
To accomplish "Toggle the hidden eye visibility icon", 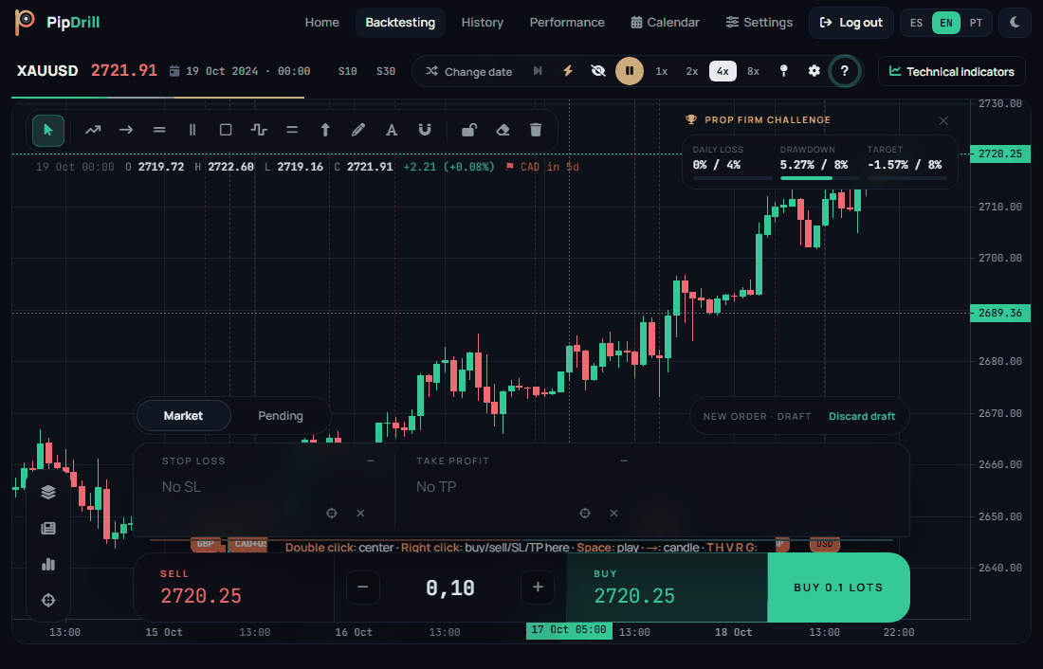I will (x=598, y=71).
